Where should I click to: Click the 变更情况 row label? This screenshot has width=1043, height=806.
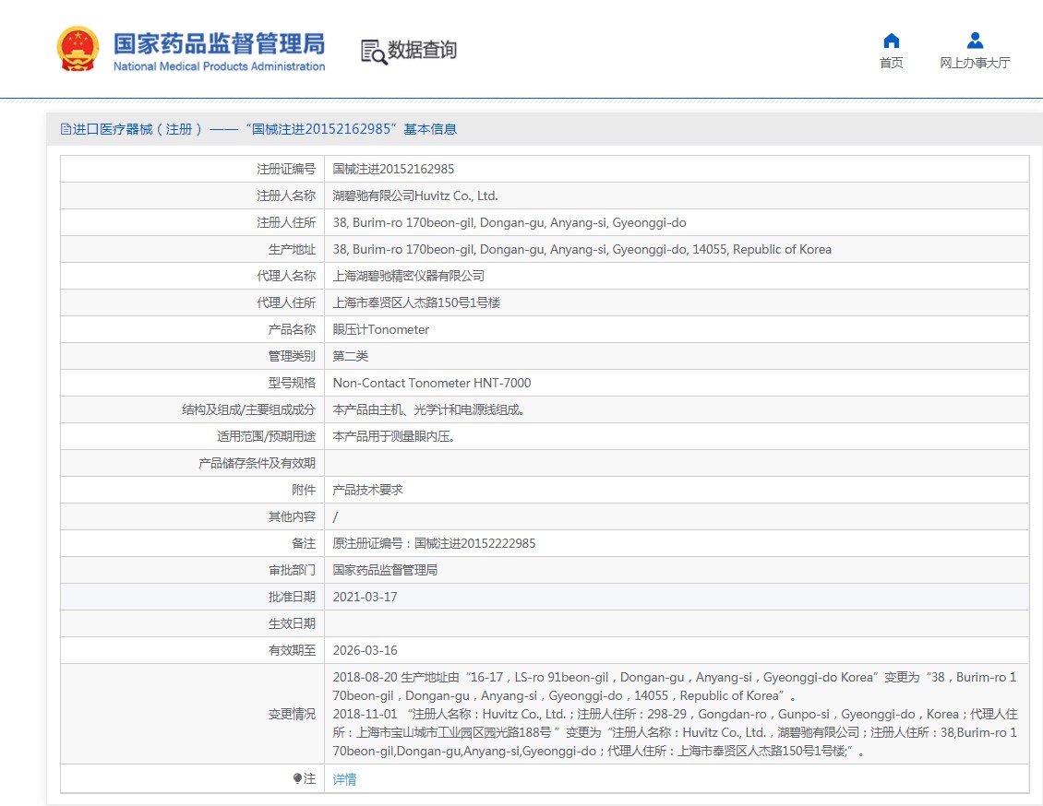click(292, 715)
